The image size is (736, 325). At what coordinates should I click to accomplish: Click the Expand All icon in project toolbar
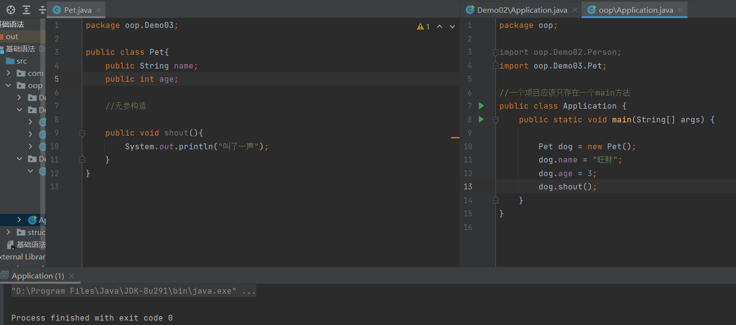coord(26,10)
